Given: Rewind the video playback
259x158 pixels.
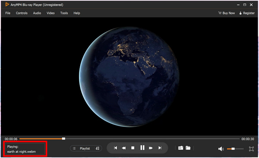Looking at the screenshot, I should [x=124, y=148].
